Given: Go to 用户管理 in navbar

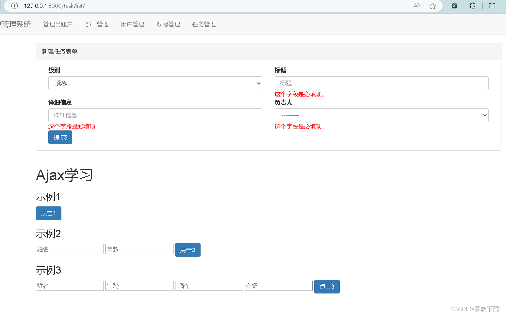Looking at the screenshot, I should [x=132, y=24].
